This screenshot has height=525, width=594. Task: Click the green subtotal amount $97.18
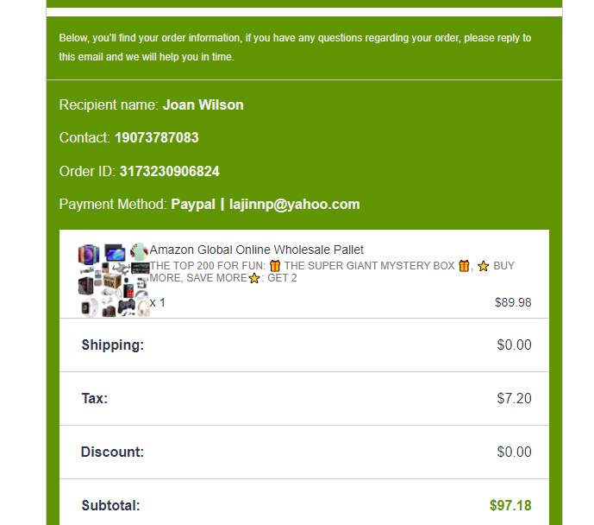coord(510,506)
